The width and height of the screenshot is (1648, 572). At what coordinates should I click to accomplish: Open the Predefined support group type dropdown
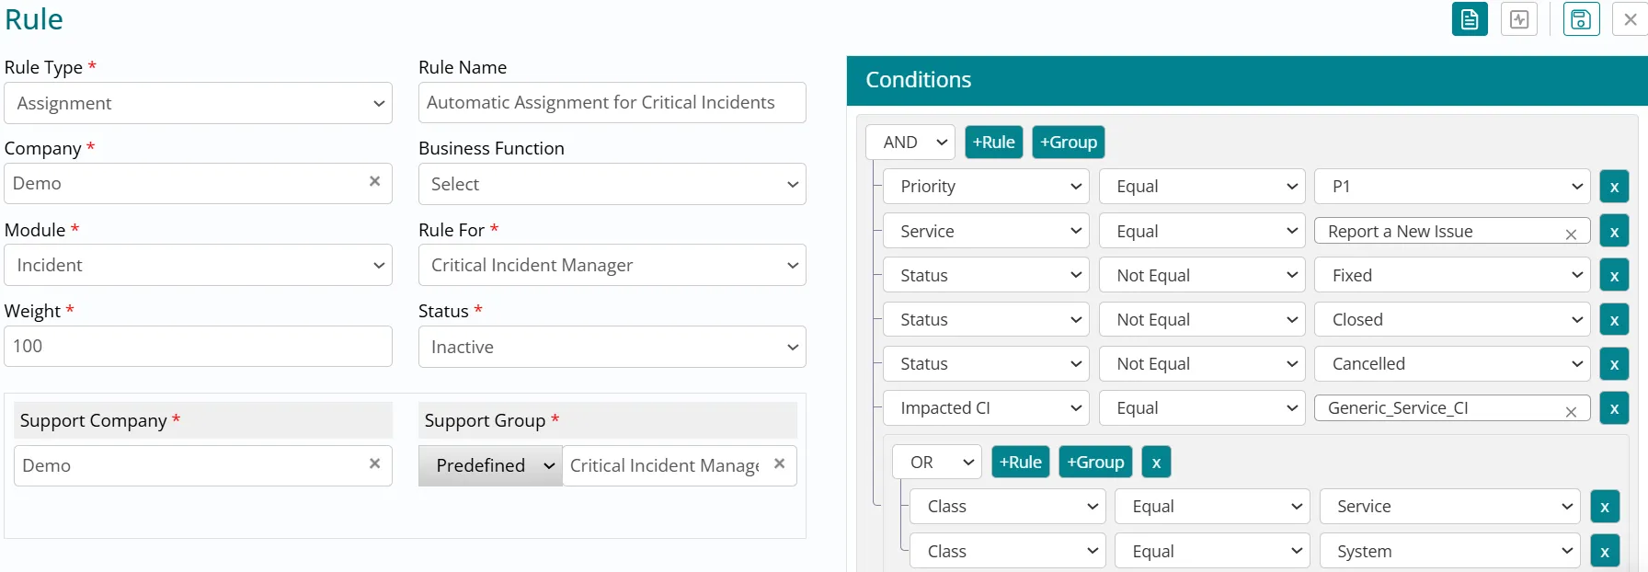coord(490,465)
